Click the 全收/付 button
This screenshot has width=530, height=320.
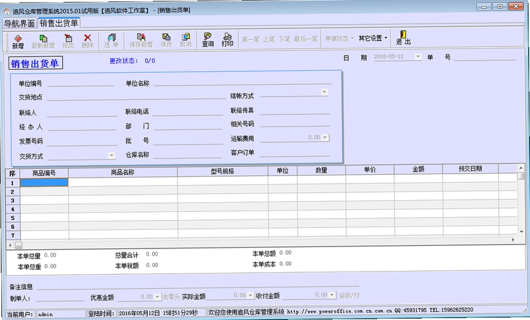pos(349,295)
